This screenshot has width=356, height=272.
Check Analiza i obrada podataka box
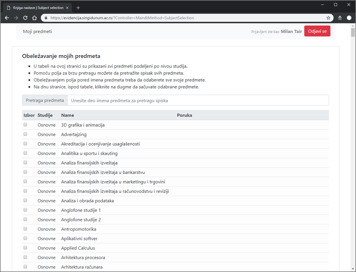click(x=25, y=200)
